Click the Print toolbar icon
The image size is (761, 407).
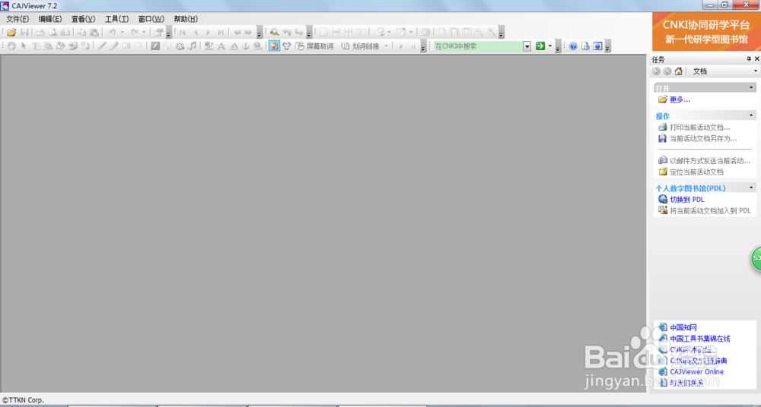click(x=41, y=33)
